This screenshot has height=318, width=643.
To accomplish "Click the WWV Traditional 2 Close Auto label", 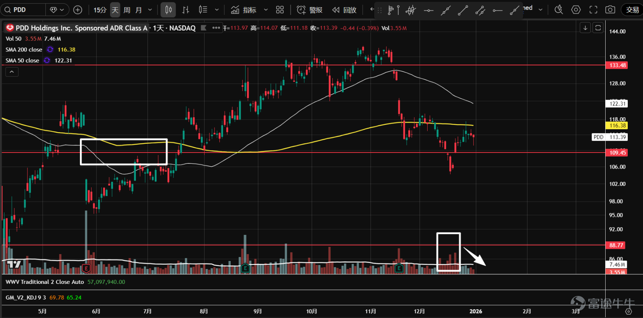I will pos(45,282).
